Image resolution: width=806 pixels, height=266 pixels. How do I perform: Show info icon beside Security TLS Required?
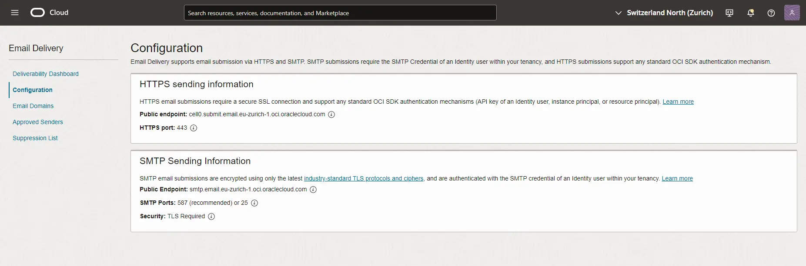pyautogui.click(x=211, y=217)
